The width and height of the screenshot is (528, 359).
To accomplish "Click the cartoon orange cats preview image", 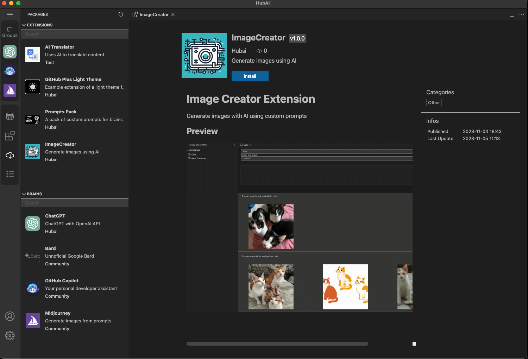I will pos(346,287).
